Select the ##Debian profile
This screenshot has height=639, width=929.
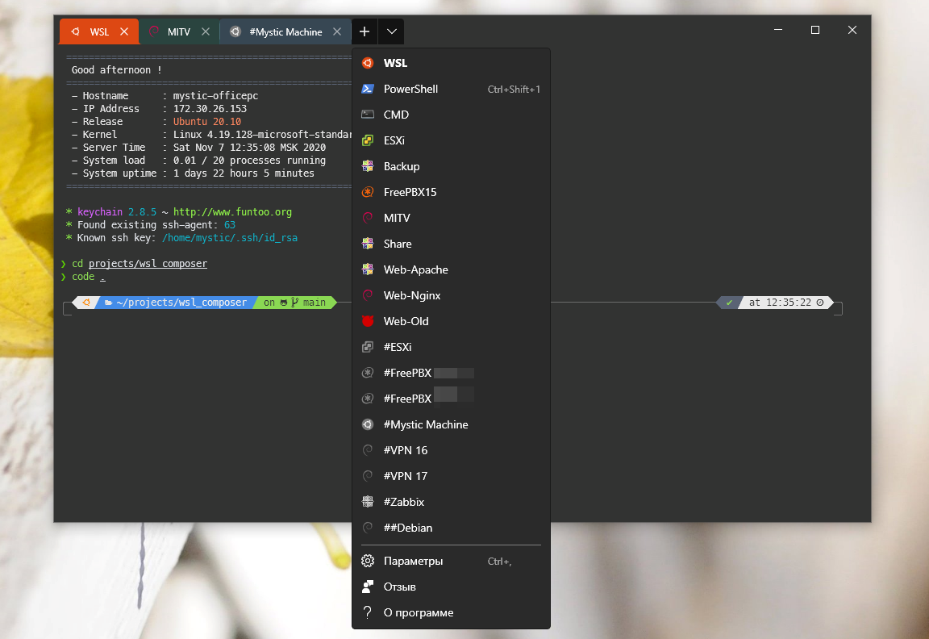[451, 528]
